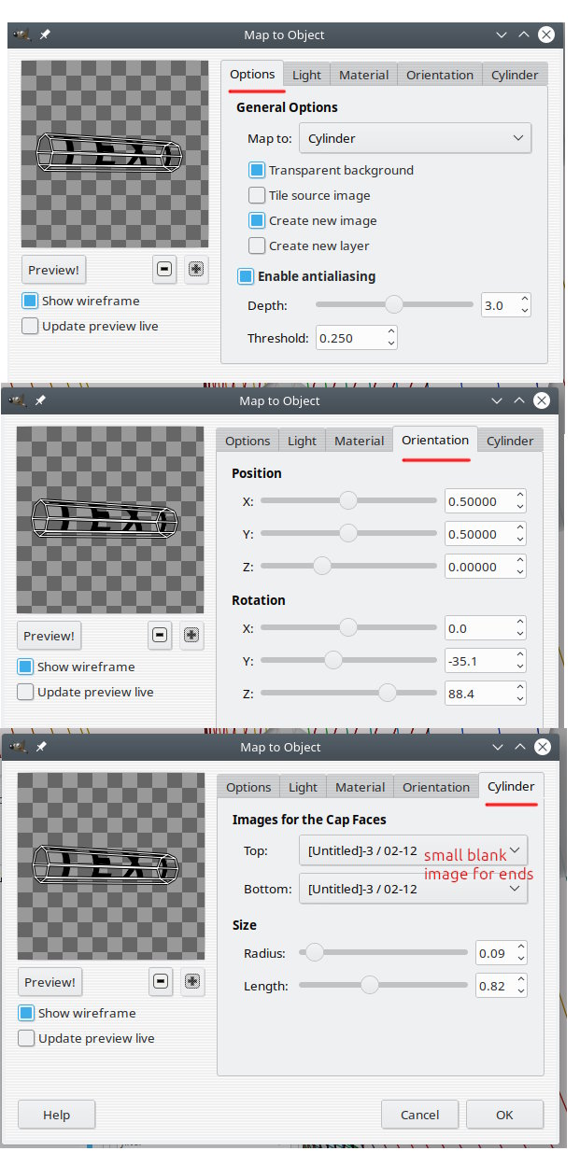Zoom out preview in the Cylinder-tab dialog
The height and width of the screenshot is (1151, 580).
pyautogui.click(x=161, y=982)
